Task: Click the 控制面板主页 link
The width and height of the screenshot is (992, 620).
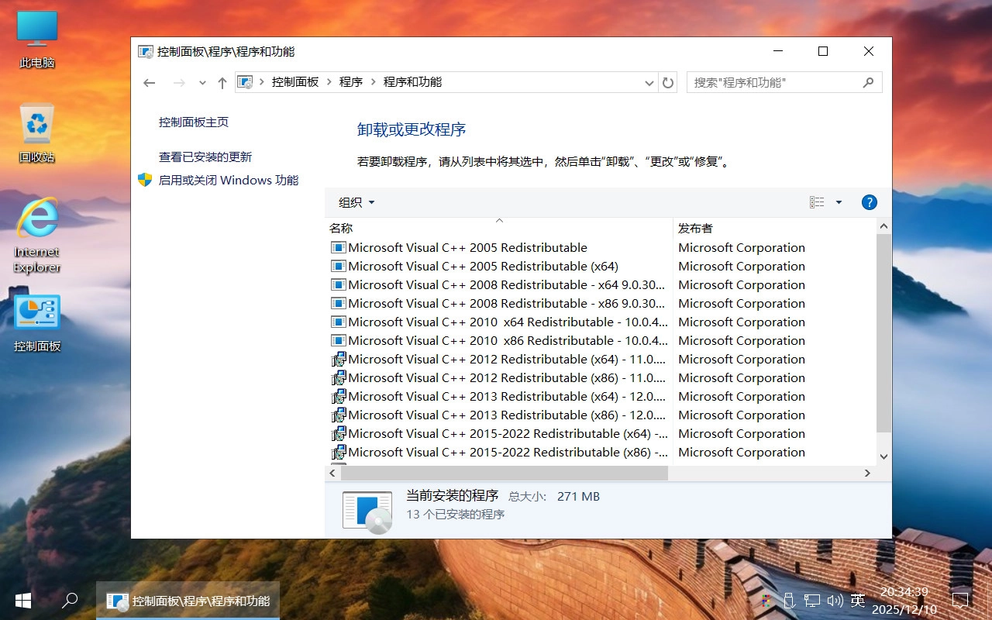Action: pos(194,122)
